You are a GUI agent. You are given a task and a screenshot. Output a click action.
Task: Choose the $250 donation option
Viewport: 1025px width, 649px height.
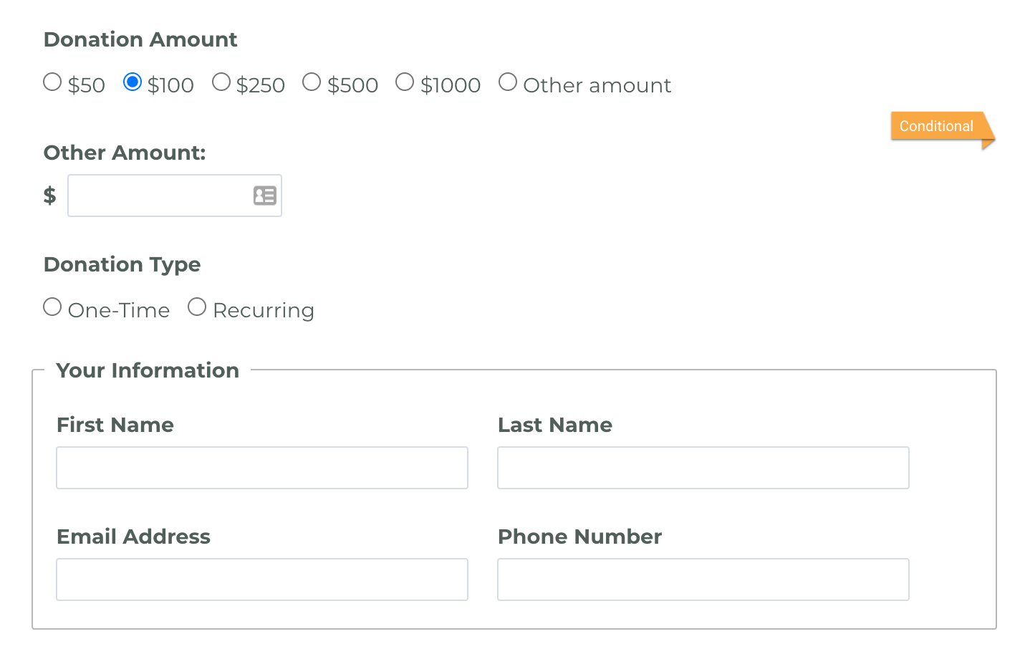point(221,82)
